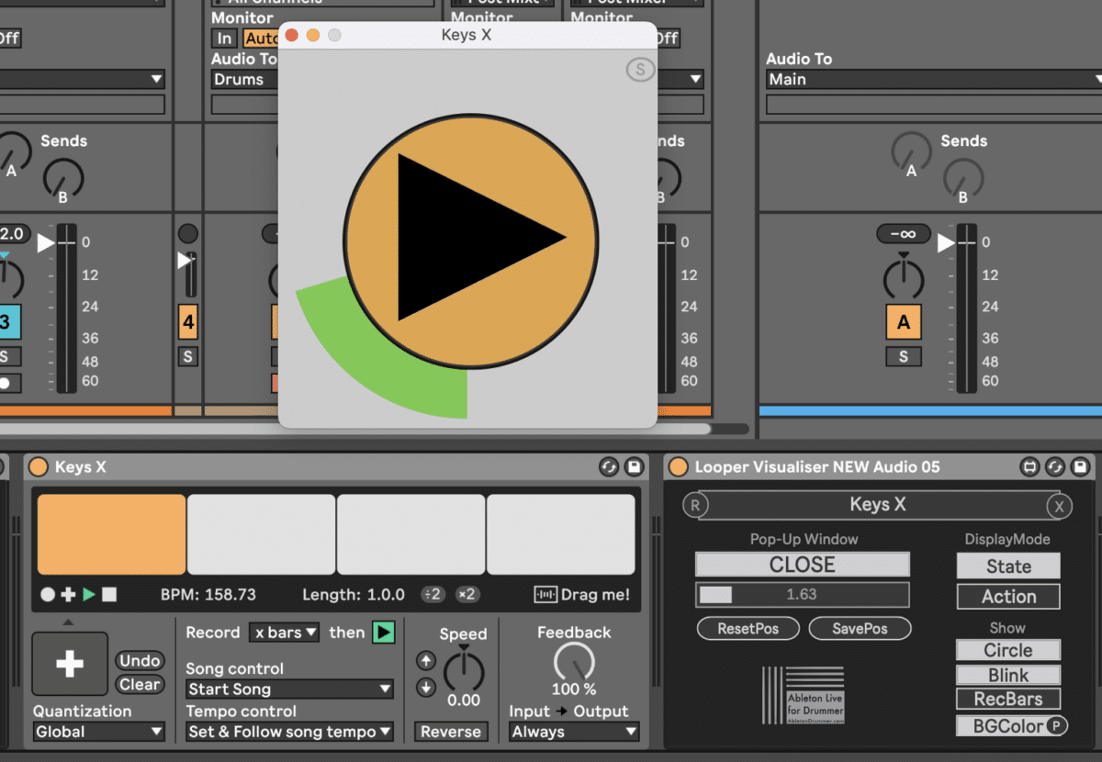
Task: Toggle Circle under Show
Action: tap(1008, 650)
